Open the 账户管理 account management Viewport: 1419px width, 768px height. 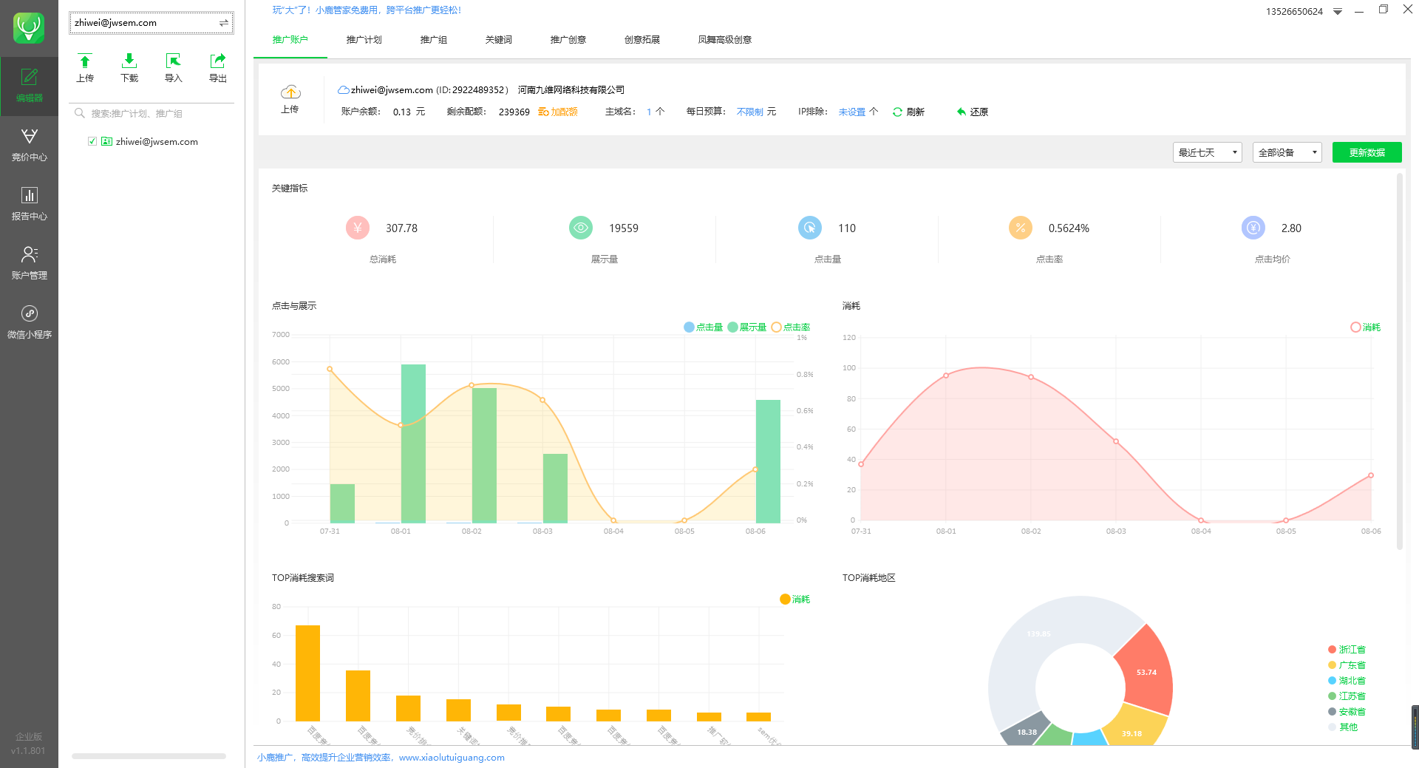[x=29, y=263]
